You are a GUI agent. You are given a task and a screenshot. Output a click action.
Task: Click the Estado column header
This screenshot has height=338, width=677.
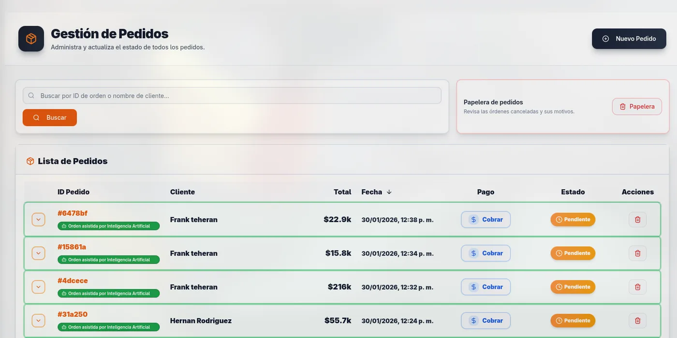(x=573, y=192)
